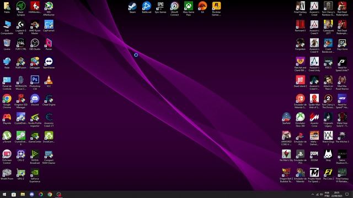Launch Ubisoft Connect from the desktop
This screenshot has height=198, width=353.
(x=174, y=9)
